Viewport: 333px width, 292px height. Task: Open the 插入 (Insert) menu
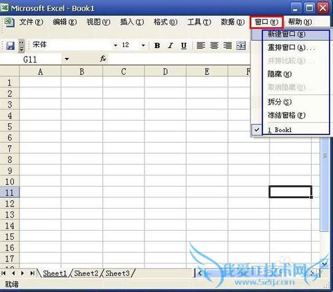tap(132, 22)
